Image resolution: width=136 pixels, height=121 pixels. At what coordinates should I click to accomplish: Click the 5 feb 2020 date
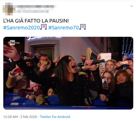[x=29, y=117]
